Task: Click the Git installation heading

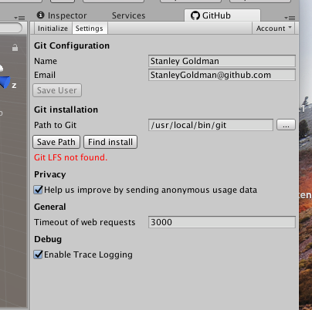Action: point(66,110)
